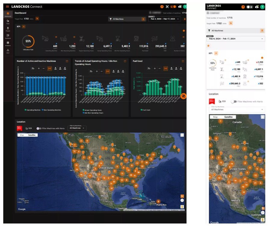271x228 pixels.
Task: Maximize the Fuel Used chart panel
Action: tap(183, 61)
